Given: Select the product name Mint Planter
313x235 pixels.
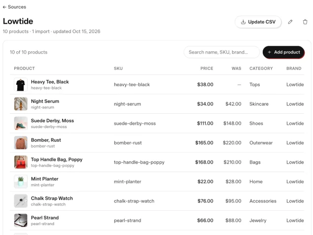Looking at the screenshot, I should pyautogui.click(x=45, y=179).
